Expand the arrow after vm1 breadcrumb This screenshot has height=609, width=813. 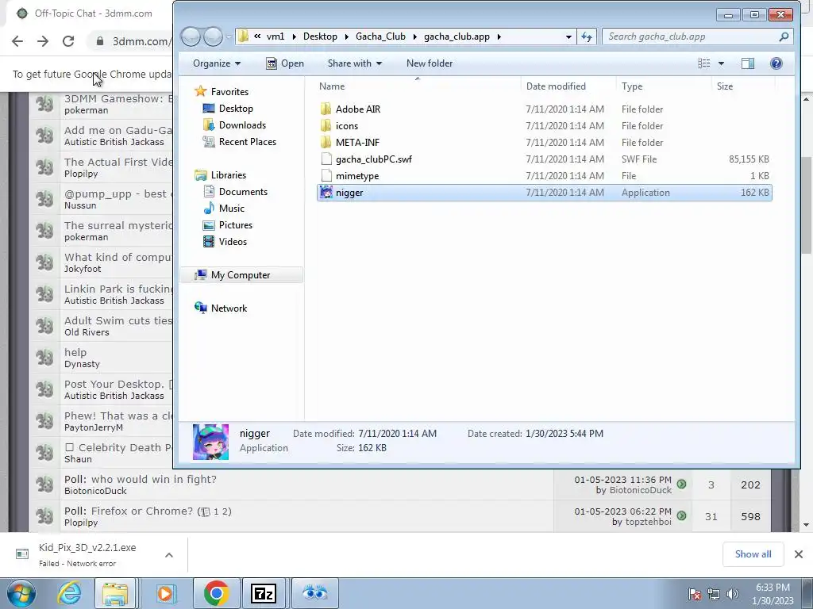294,36
